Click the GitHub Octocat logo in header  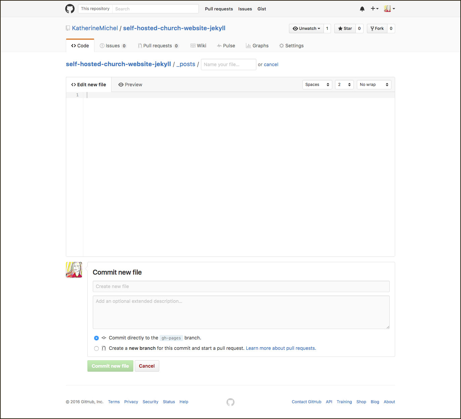pos(70,9)
